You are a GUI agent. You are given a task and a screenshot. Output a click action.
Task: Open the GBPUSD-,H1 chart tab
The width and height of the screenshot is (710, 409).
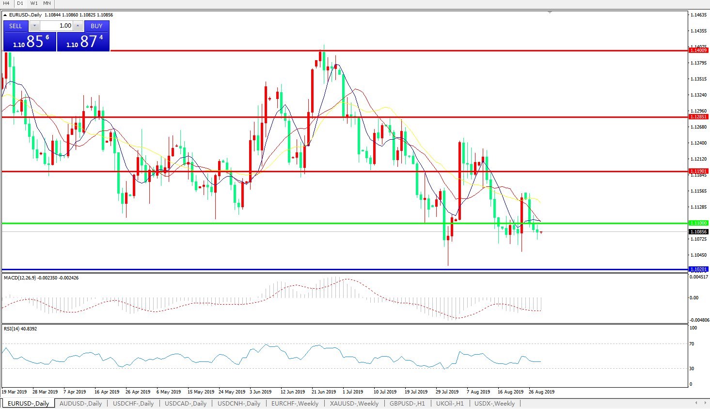tap(407, 403)
